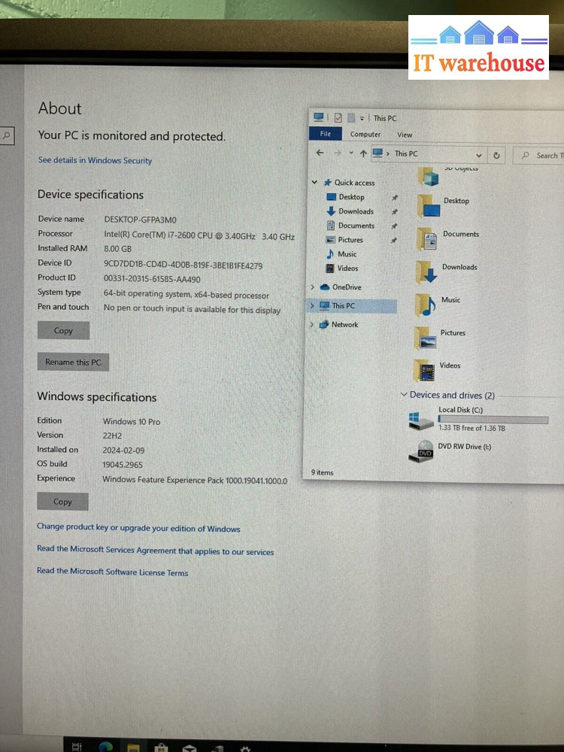Open the address bar history dropdown
Screen dimensions: 564x752
click(x=478, y=156)
